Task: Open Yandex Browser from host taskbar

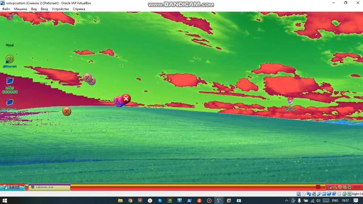Action: 150,201
